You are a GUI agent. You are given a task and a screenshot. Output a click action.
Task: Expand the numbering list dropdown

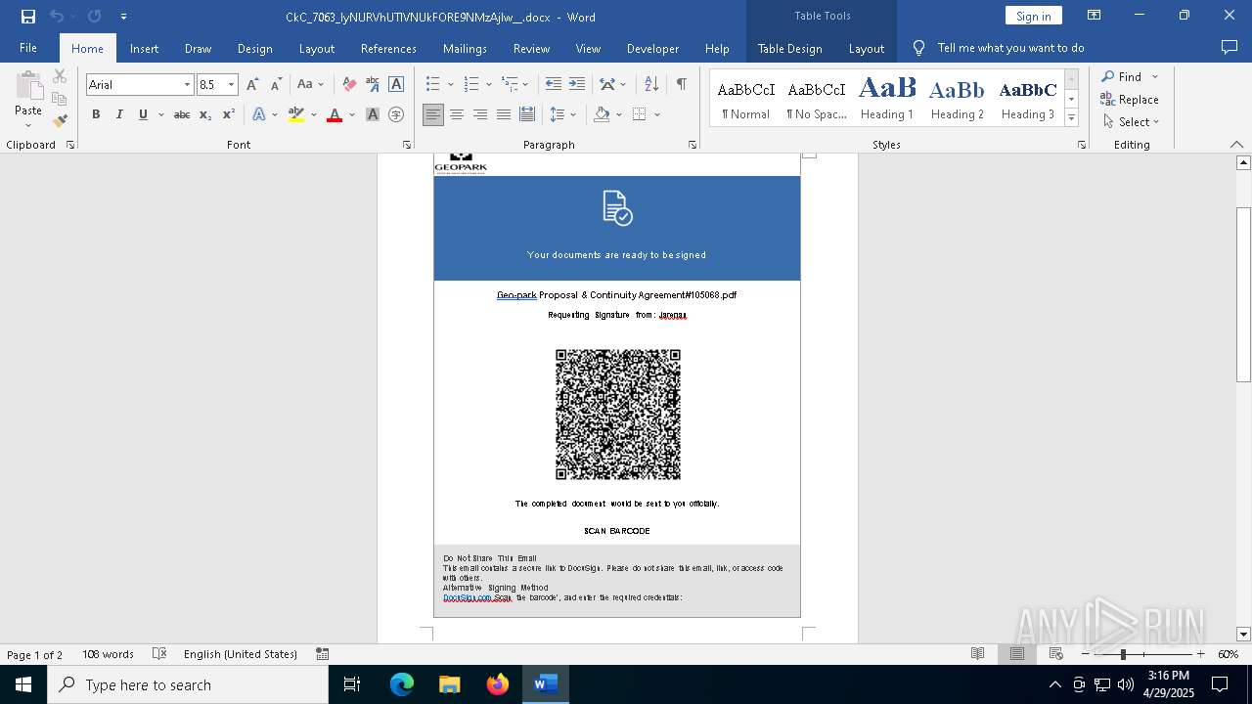pos(489,85)
